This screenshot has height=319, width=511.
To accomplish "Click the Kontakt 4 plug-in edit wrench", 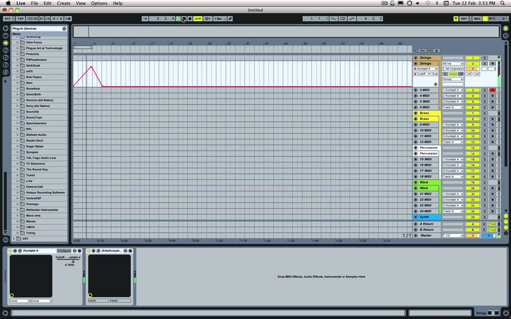I will coord(20,251).
